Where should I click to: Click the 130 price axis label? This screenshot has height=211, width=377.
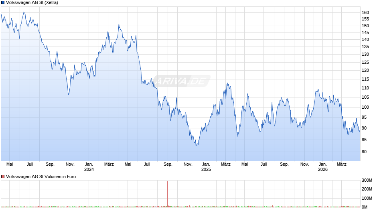(365, 55)
